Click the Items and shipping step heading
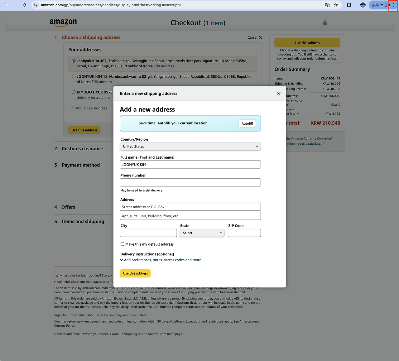The height and width of the screenshot is (361, 399). pos(83,222)
